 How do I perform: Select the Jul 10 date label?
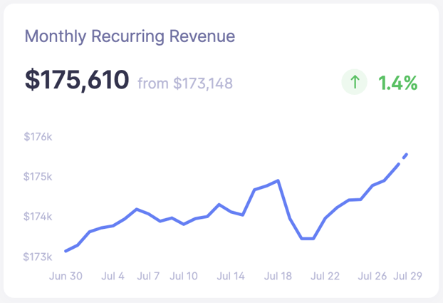[184, 275]
